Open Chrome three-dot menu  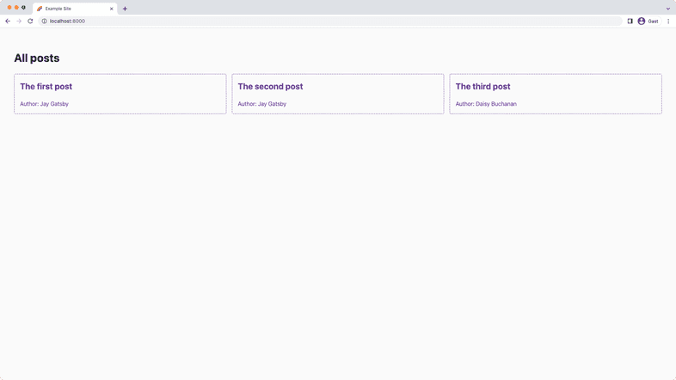coord(668,21)
